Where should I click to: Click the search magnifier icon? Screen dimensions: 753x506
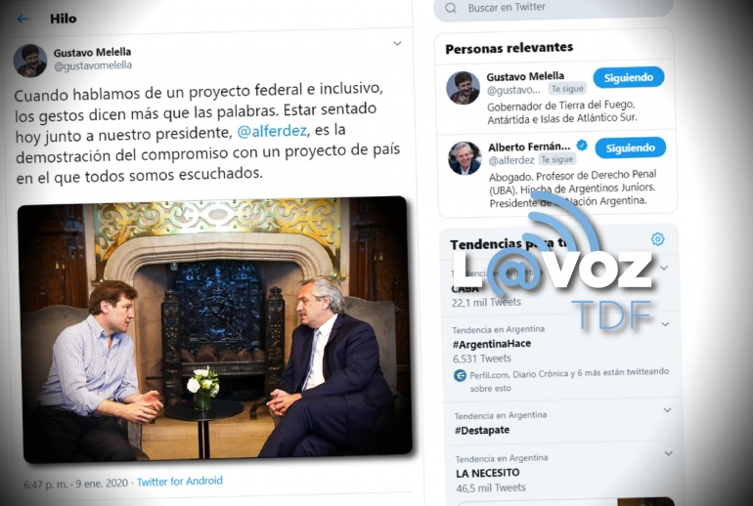(x=451, y=8)
